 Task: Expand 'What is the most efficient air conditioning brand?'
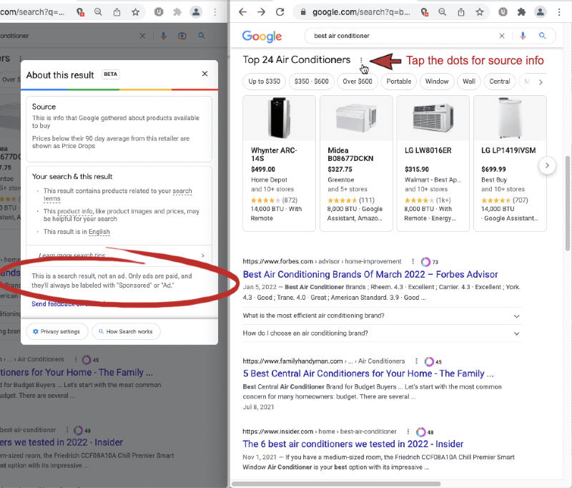[382, 316]
